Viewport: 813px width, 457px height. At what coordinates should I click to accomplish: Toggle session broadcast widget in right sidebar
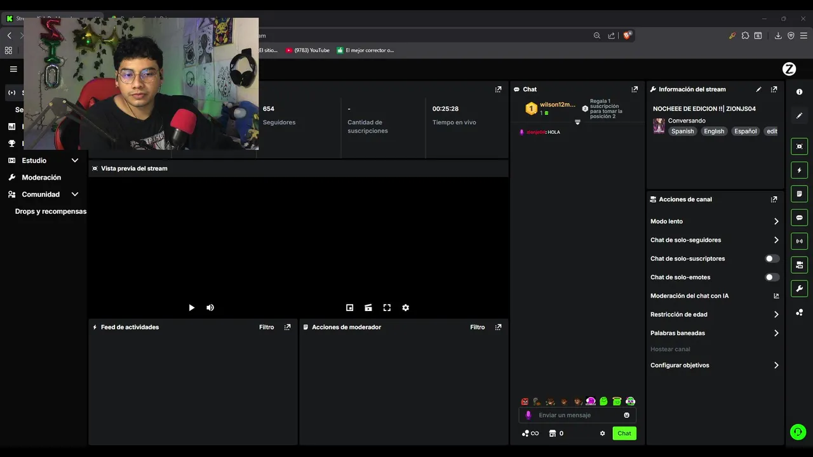[x=799, y=241]
